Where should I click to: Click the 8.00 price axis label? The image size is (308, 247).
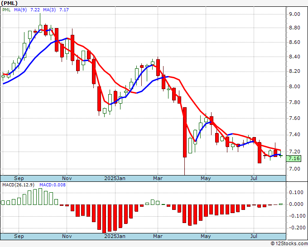pos(294,86)
